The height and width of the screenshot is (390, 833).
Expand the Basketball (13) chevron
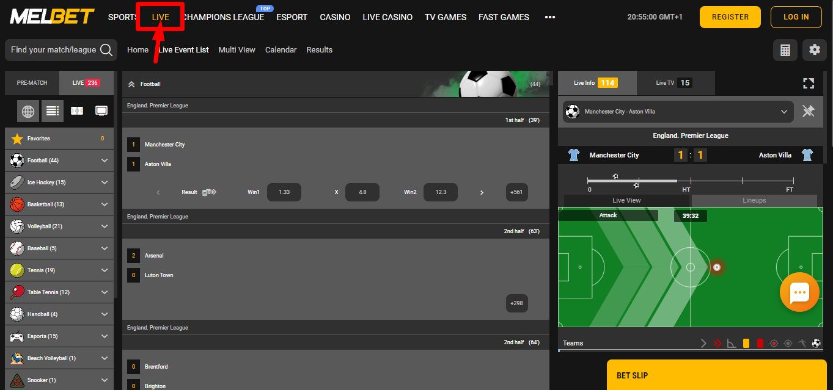click(105, 204)
